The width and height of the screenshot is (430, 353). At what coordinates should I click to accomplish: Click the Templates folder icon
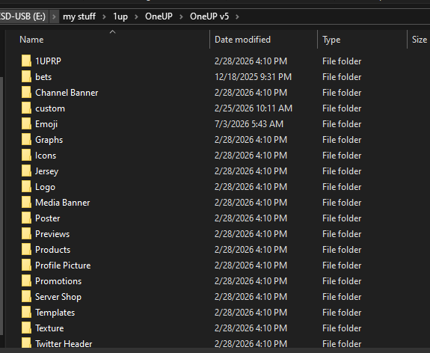26,312
